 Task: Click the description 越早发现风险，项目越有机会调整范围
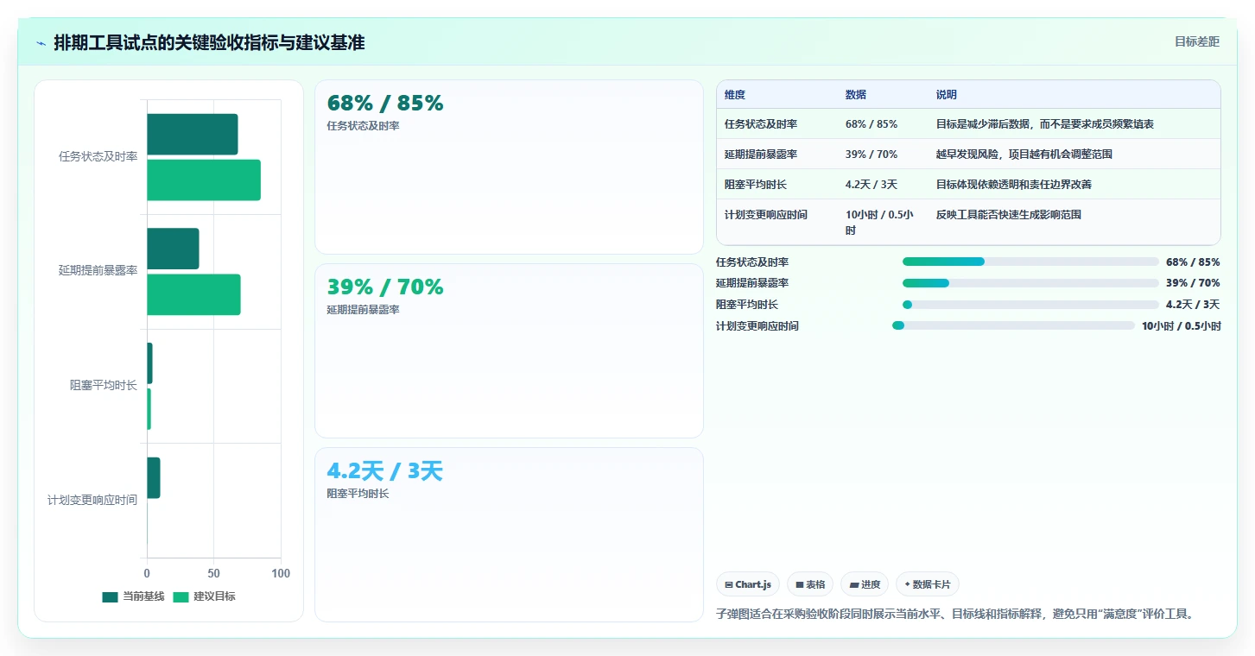coord(1024,154)
